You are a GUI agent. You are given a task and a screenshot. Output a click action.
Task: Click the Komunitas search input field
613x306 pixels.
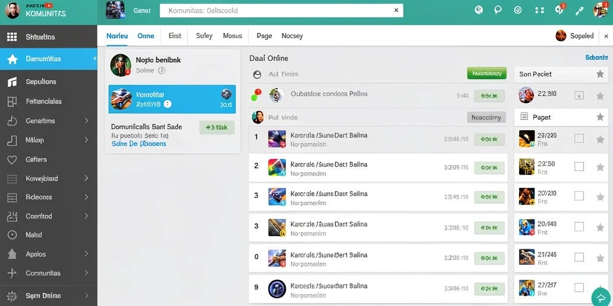(281, 11)
